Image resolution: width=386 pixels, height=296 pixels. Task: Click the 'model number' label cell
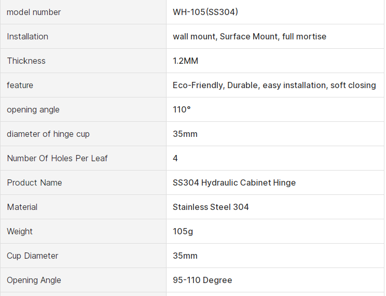[x=34, y=12]
